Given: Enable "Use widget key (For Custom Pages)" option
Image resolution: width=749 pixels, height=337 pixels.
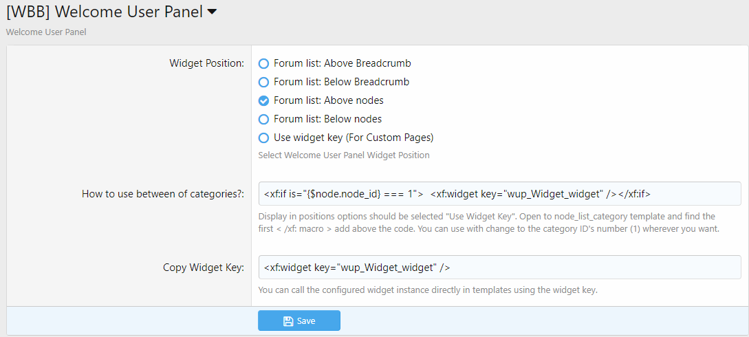Looking at the screenshot, I should click(x=263, y=138).
